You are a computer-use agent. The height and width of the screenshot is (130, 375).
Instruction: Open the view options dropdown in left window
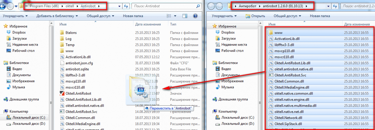(x=175, y=16)
